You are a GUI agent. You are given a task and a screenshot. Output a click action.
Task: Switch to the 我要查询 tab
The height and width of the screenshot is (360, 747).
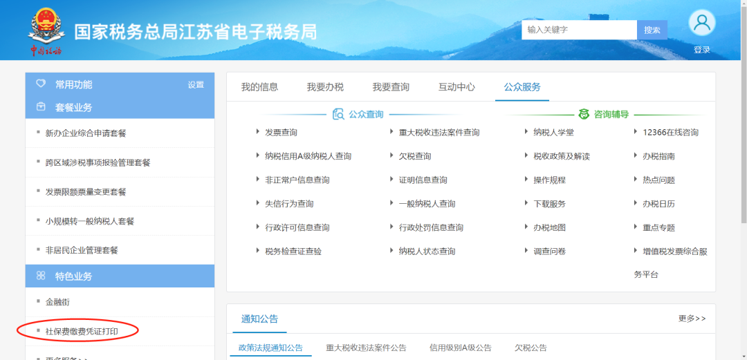pyautogui.click(x=391, y=87)
